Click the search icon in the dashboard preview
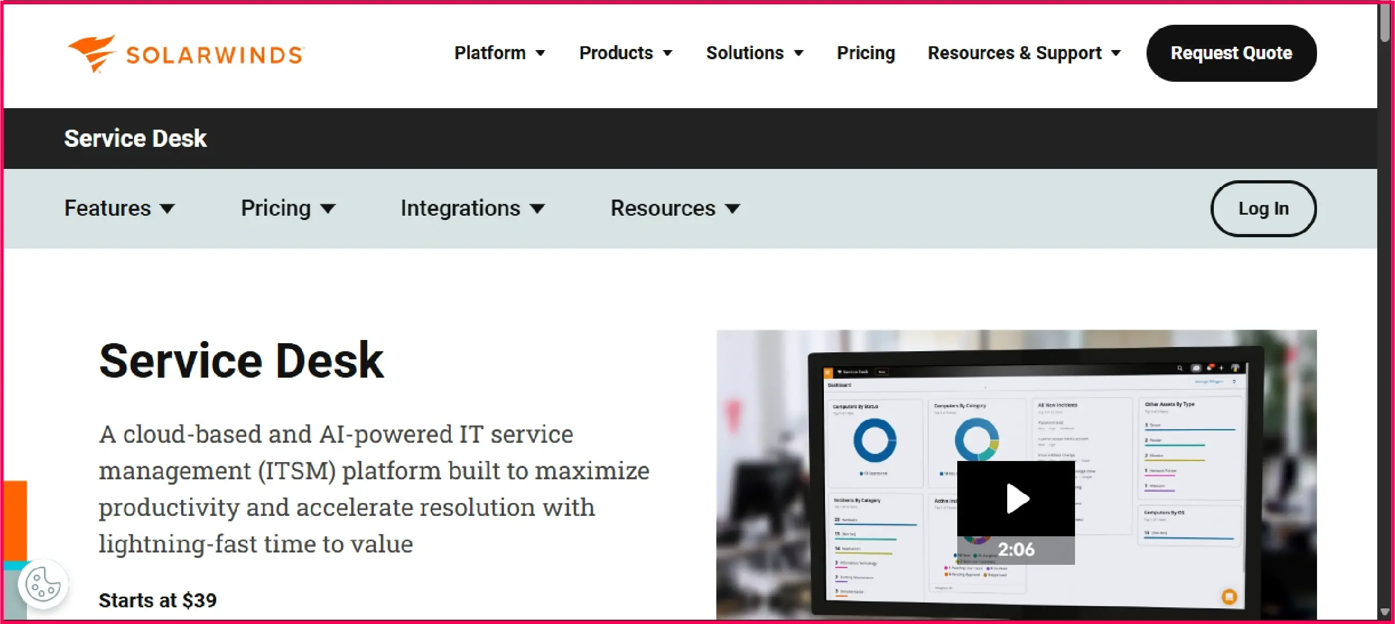1395x624 pixels. 1179,368
